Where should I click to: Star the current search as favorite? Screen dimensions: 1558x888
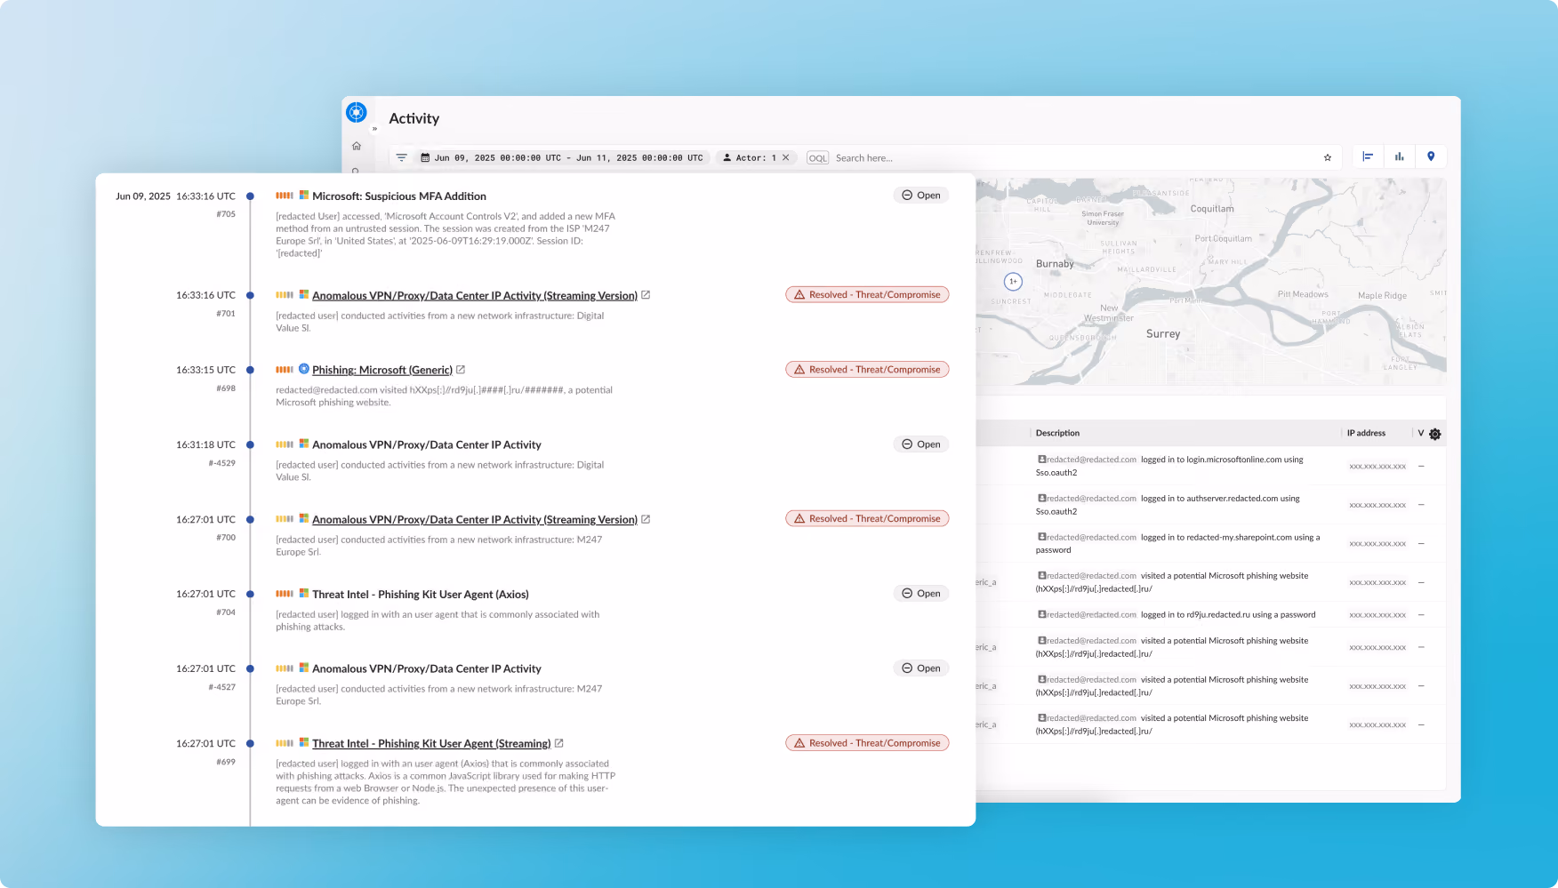click(x=1328, y=157)
